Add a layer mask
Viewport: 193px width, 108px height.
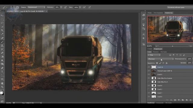coord(175,100)
